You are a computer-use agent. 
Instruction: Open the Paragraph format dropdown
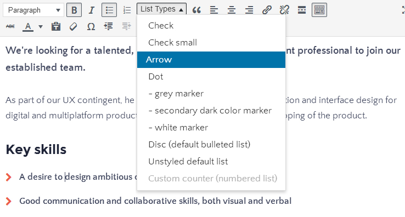coord(33,10)
